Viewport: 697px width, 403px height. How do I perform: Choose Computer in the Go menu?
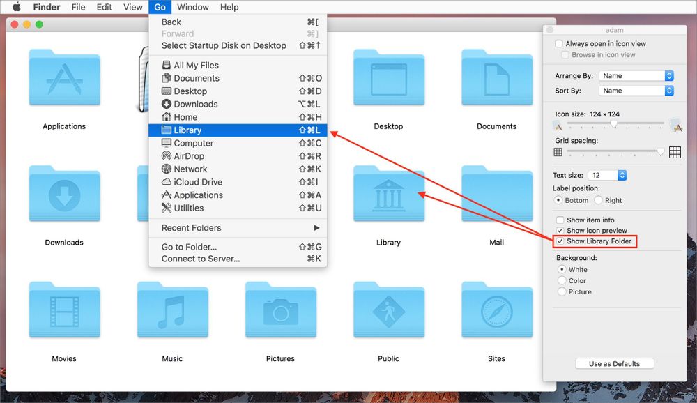[238, 143]
